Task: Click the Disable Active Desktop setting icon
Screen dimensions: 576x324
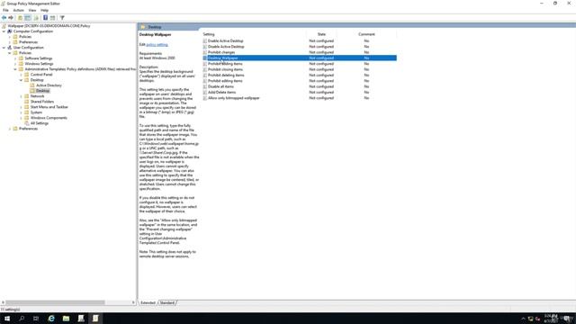Action: (205, 47)
